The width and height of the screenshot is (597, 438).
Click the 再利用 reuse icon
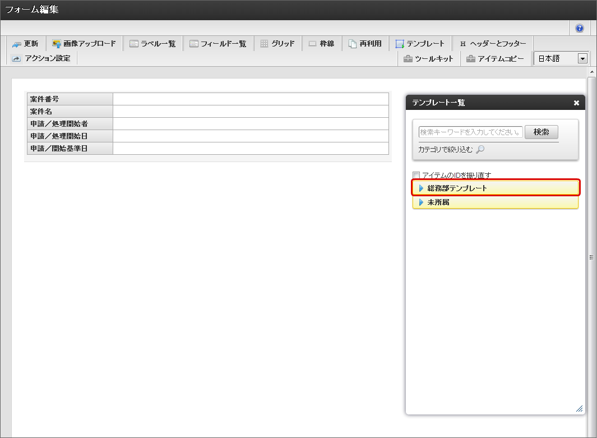(x=353, y=44)
